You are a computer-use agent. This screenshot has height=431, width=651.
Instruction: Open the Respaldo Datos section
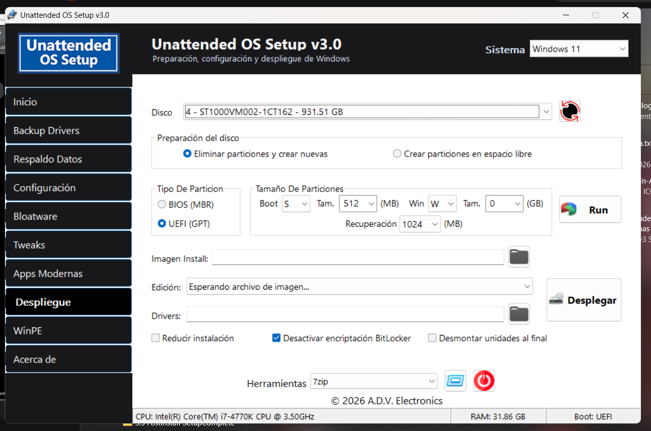coord(68,159)
